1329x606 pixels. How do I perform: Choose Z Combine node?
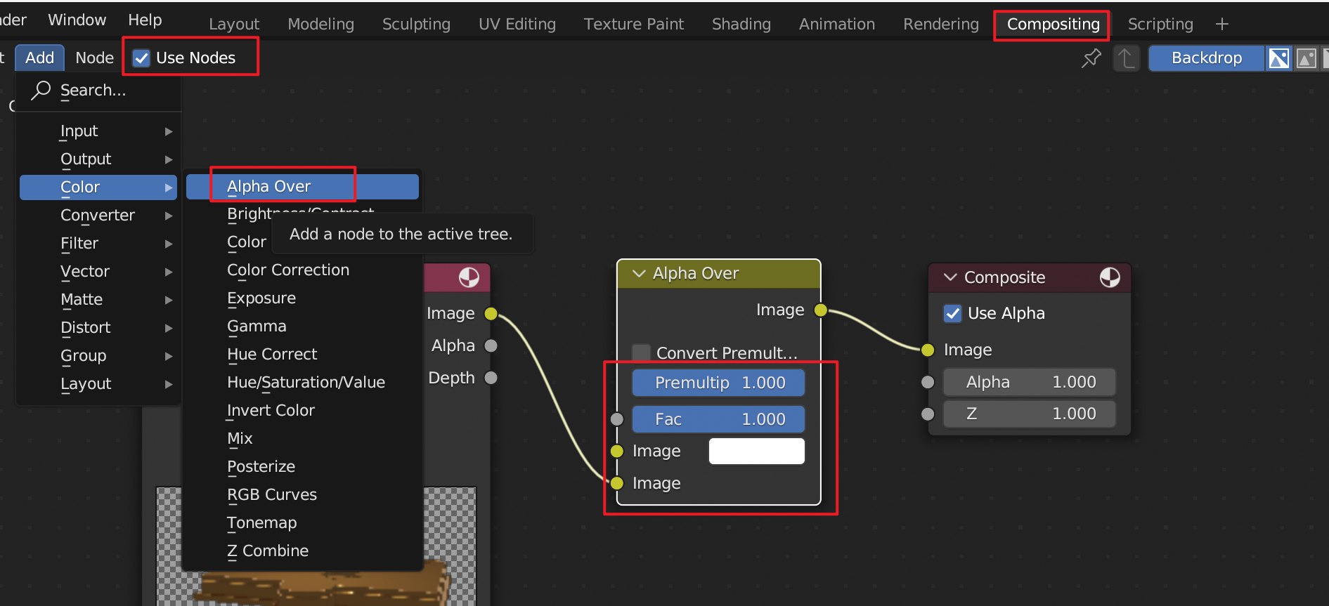302,551
